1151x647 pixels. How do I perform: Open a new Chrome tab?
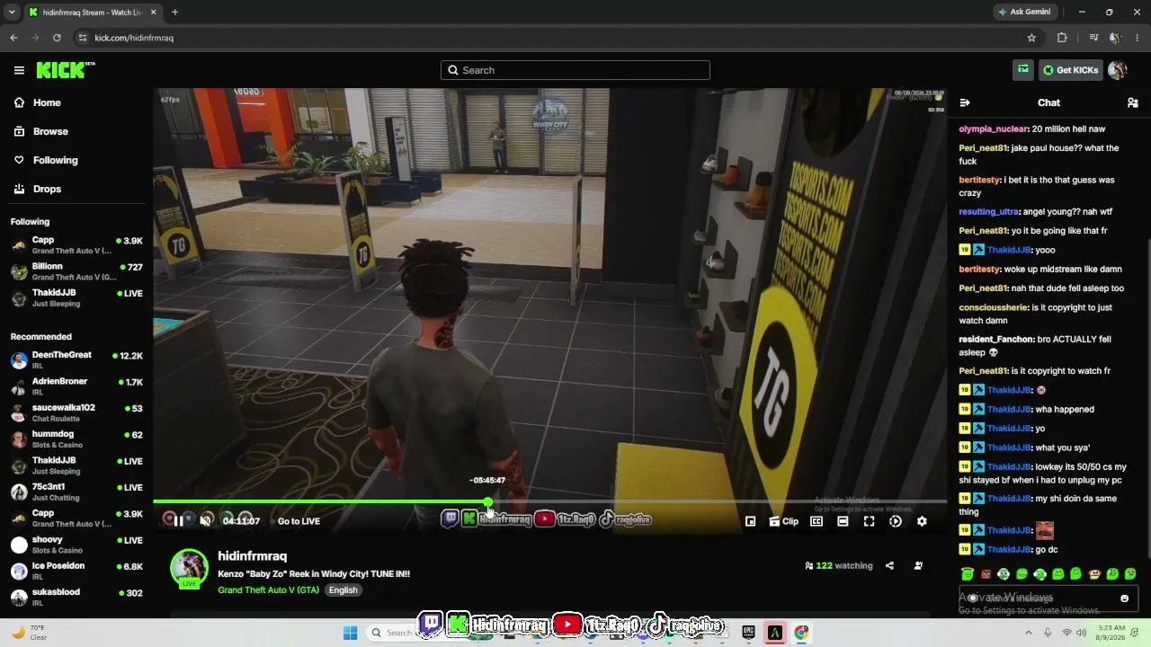(174, 12)
